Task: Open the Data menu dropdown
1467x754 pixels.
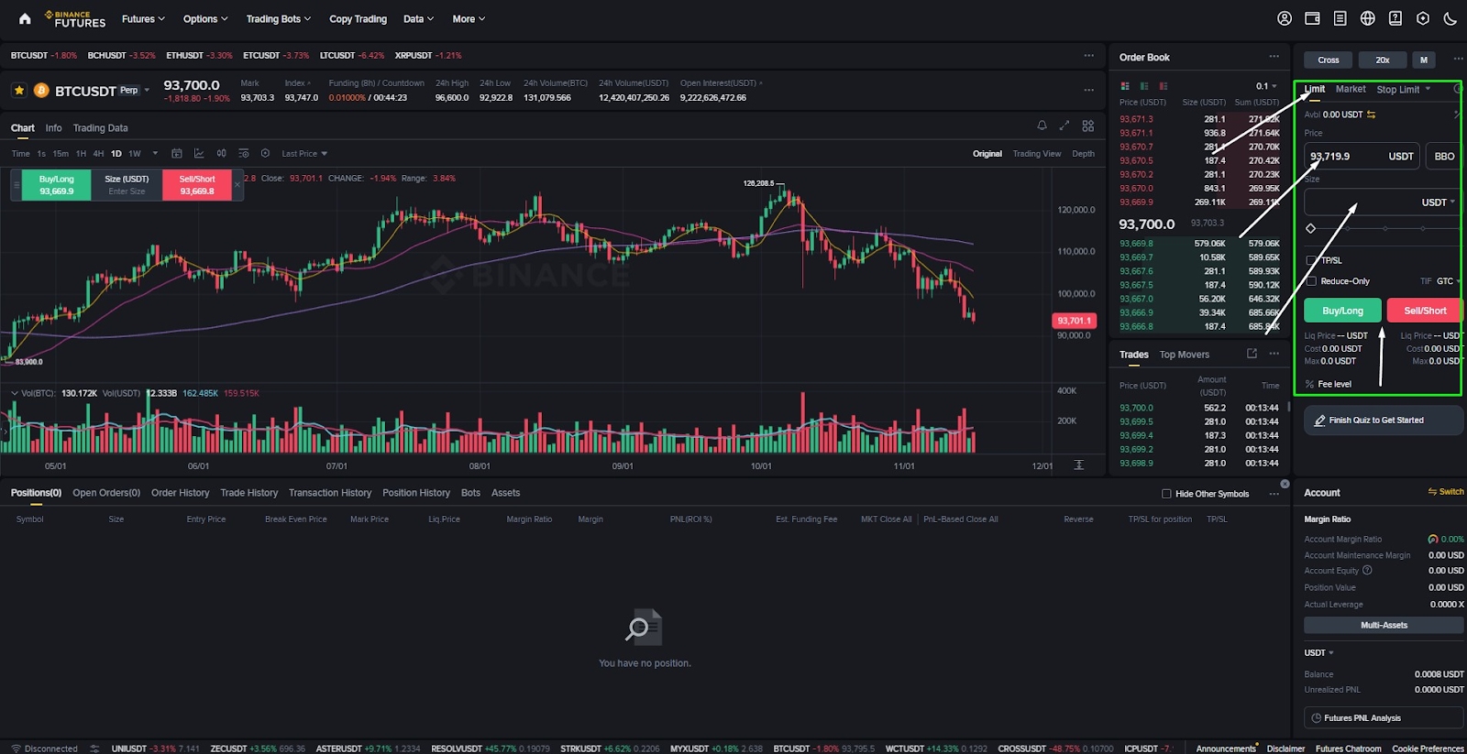Action: (x=418, y=18)
